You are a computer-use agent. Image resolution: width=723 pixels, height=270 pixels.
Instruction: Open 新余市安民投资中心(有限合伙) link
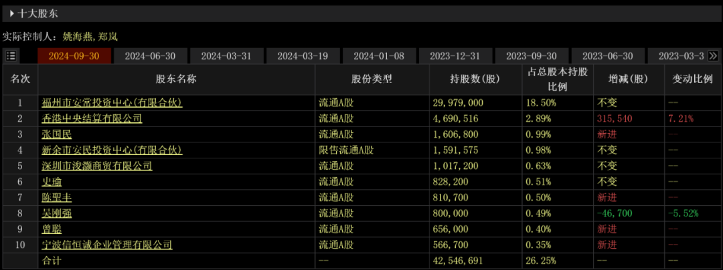tap(112, 150)
